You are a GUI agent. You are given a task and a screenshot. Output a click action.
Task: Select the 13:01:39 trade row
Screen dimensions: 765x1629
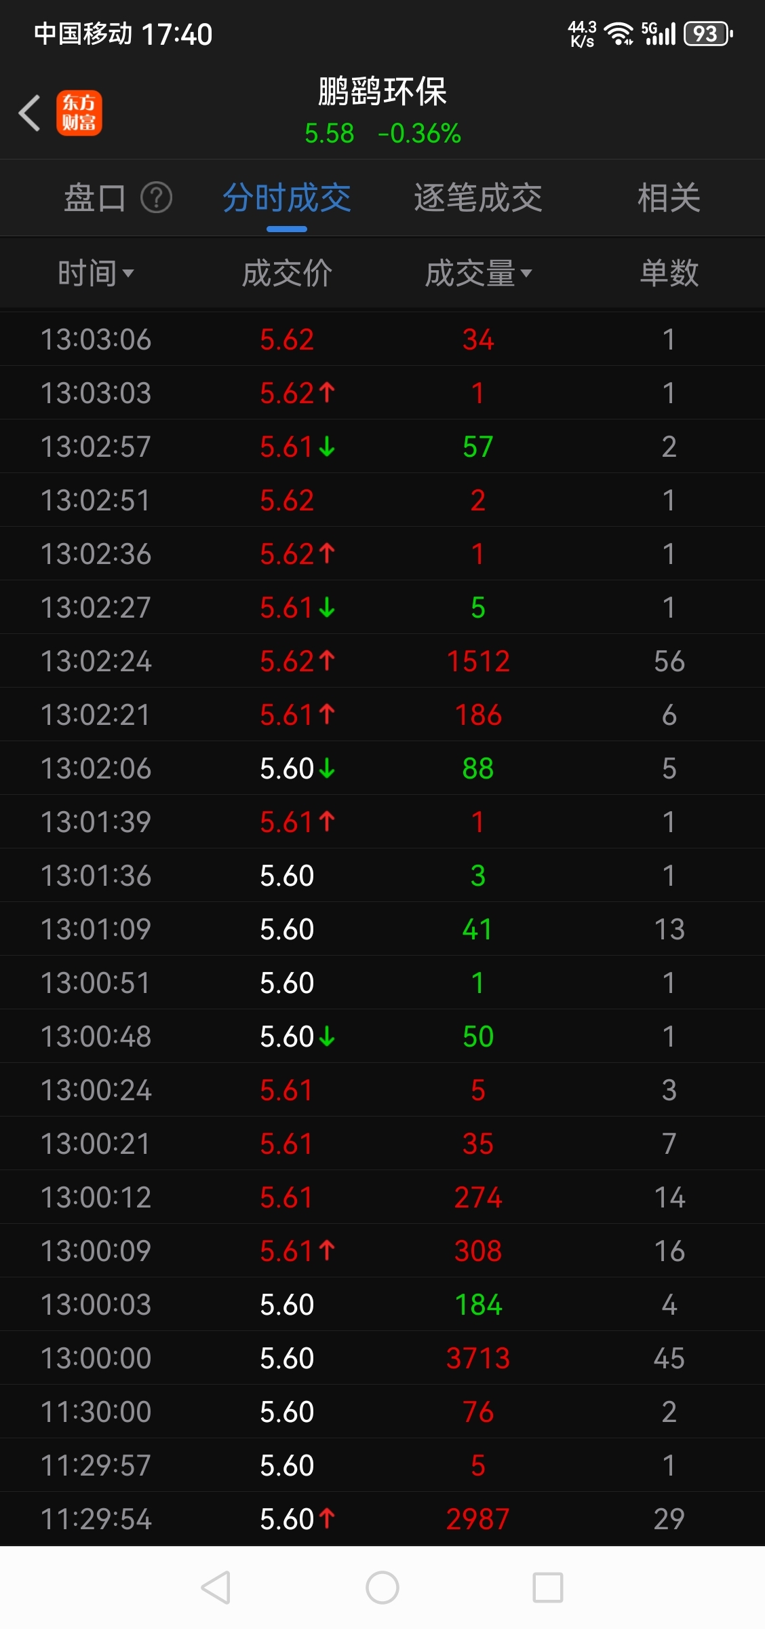tap(382, 822)
